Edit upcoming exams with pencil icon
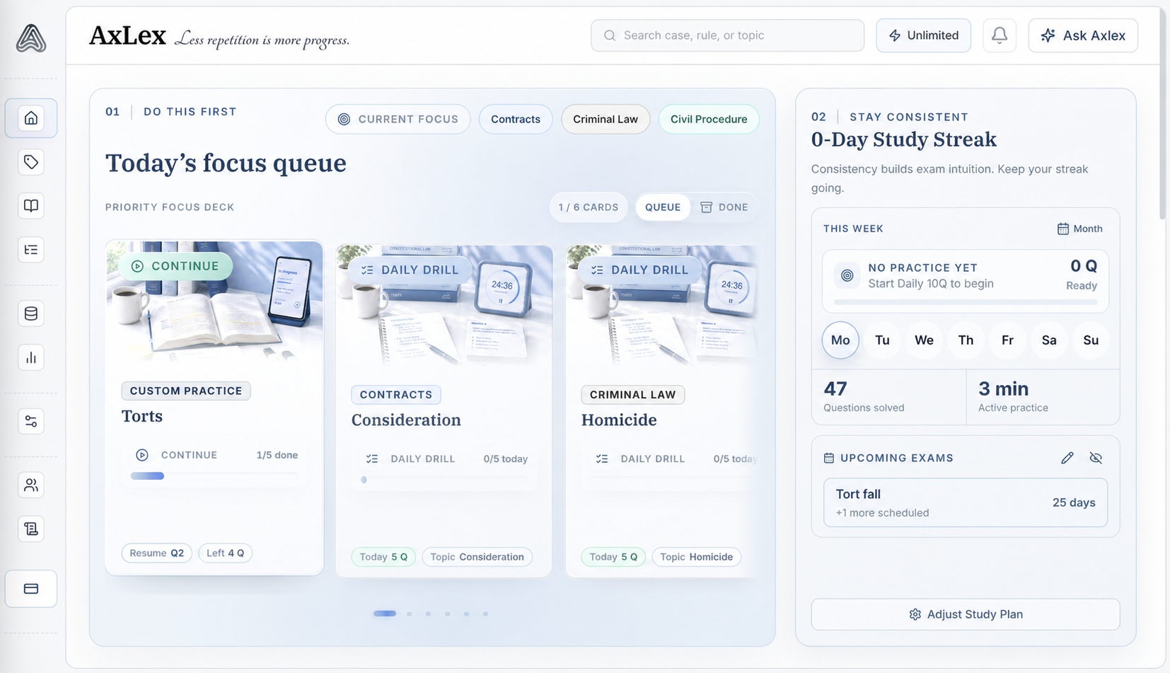The height and width of the screenshot is (673, 1170). point(1067,458)
